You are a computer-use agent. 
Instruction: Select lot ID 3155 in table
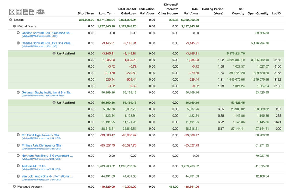click(277, 60)
